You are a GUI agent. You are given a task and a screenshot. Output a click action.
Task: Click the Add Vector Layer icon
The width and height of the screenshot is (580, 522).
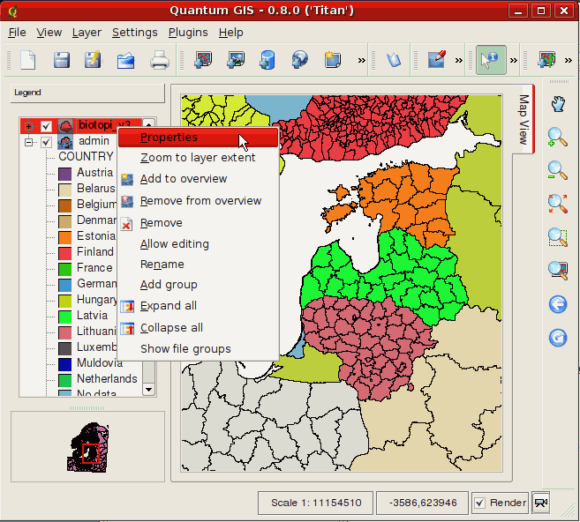203,60
